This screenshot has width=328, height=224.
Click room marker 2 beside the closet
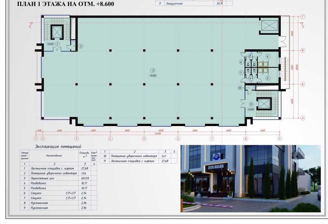[81, 46]
